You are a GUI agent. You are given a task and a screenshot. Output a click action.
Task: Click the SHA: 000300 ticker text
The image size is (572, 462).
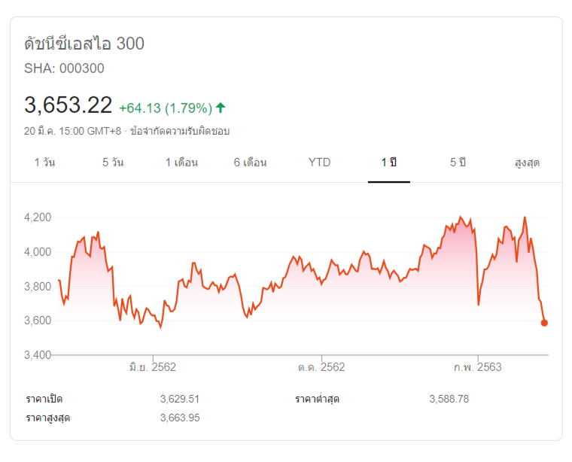(x=64, y=68)
